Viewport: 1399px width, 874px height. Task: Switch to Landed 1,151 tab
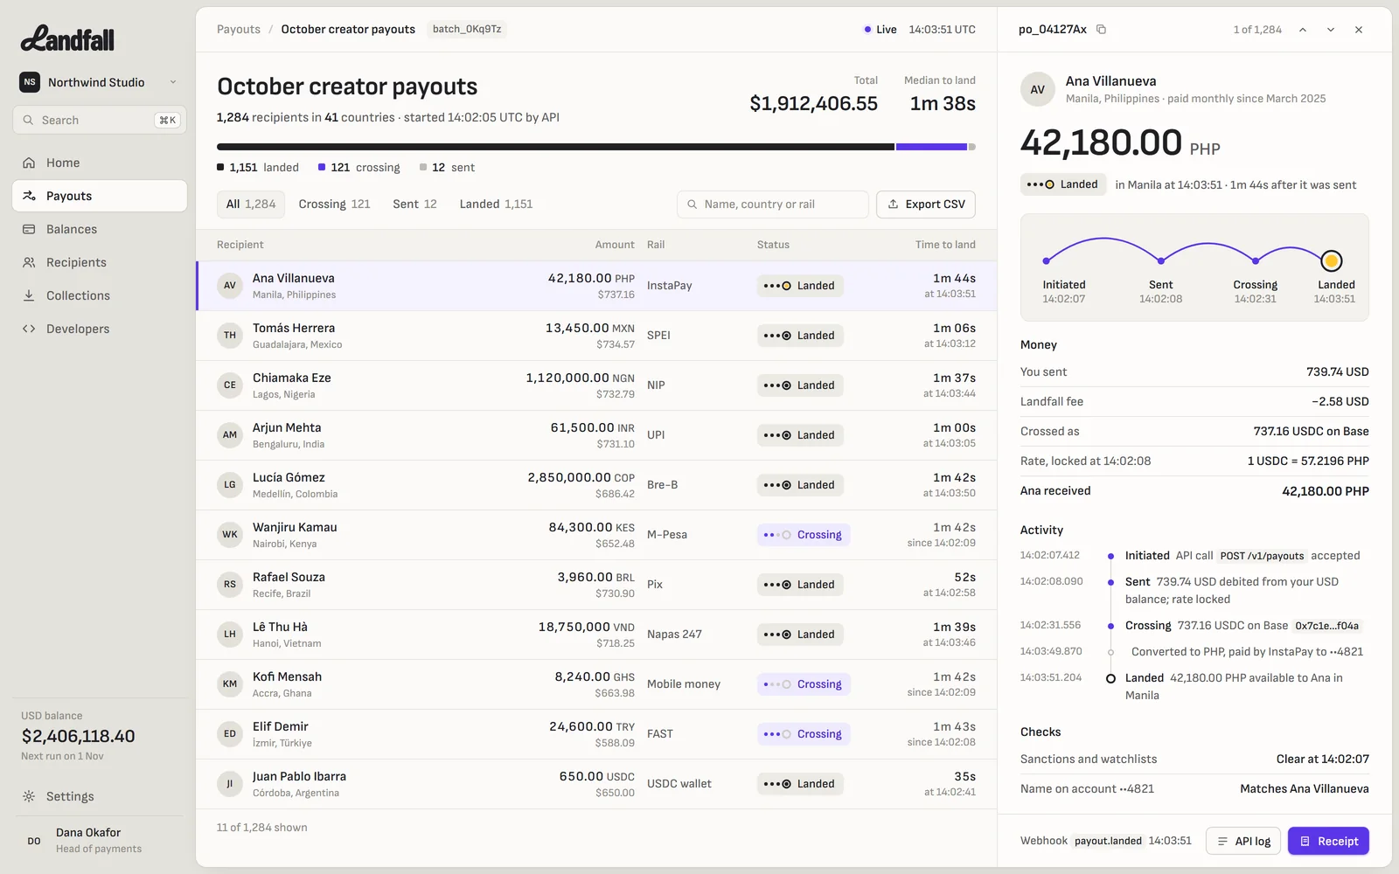pyautogui.click(x=496, y=204)
